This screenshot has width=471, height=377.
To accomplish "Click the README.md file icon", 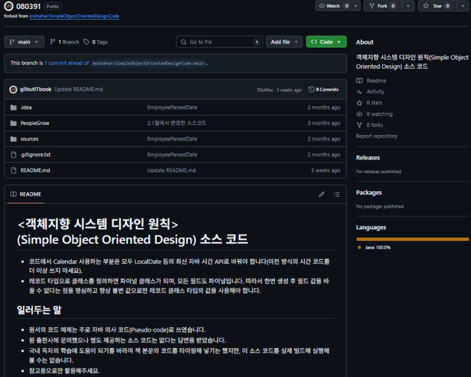I will (x=13, y=170).
